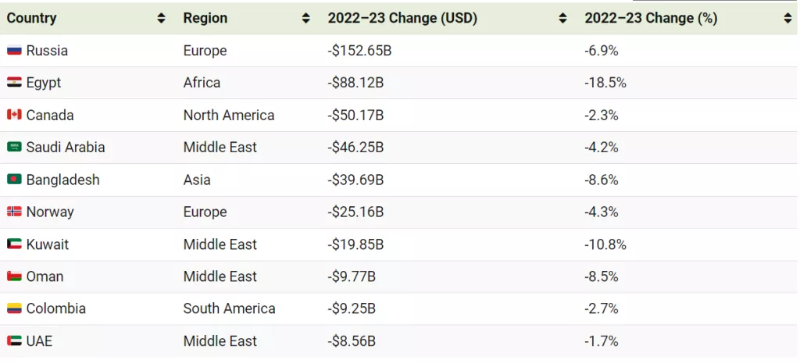Image resolution: width=800 pixels, height=363 pixels.
Task: Sort table by Country column arrows
Action: click(161, 19)
